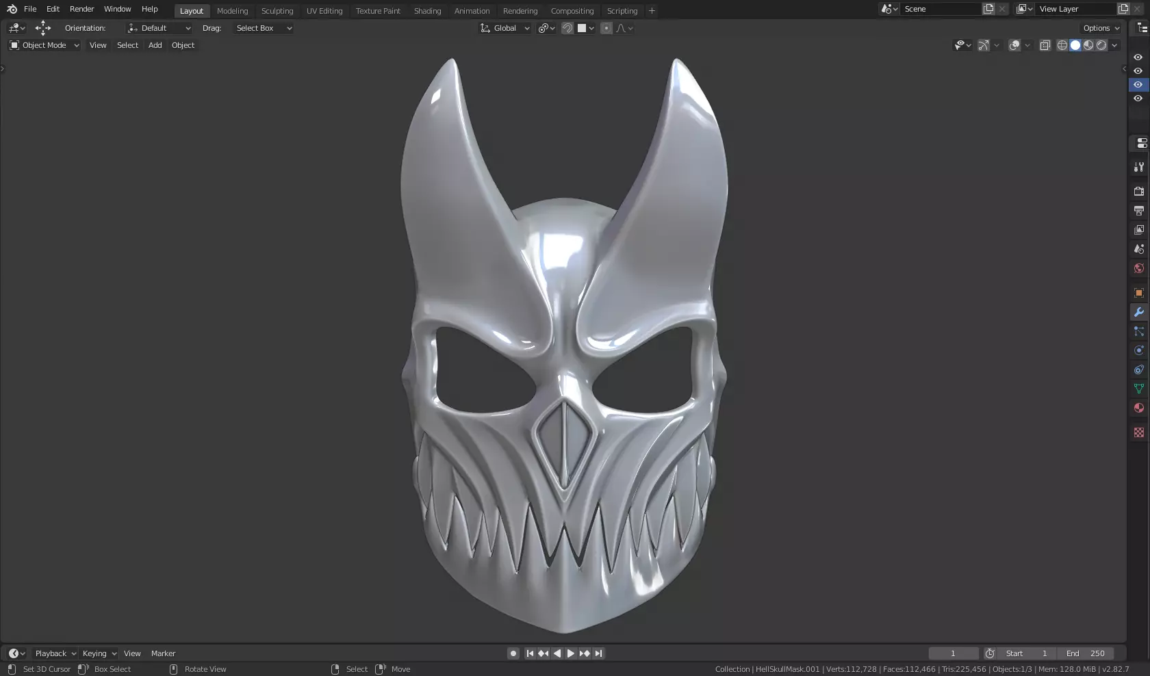Screen dimensions: 1150x676
Task: Open the File menu
Action: click(30, 9)
